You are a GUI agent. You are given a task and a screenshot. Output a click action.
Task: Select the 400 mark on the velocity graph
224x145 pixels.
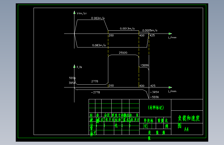tap(142, 35)
